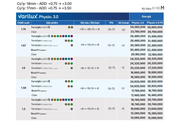Click range +8->-12 / 0->-6

coord(90,68)
